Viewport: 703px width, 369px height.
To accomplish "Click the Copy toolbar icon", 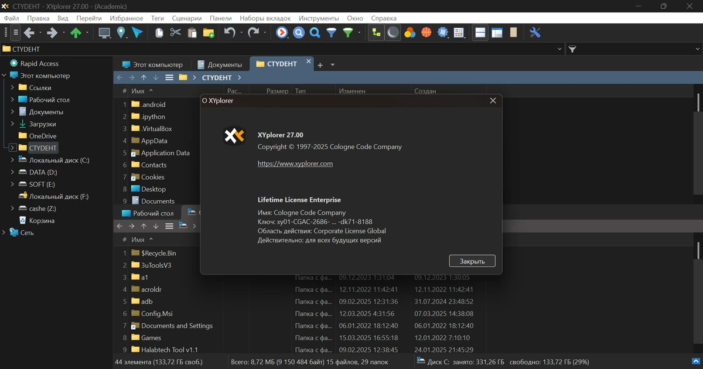I will [x=159, y=33].
